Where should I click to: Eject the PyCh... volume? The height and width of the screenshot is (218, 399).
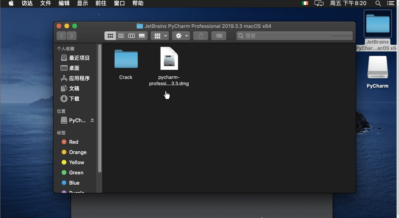92,120
